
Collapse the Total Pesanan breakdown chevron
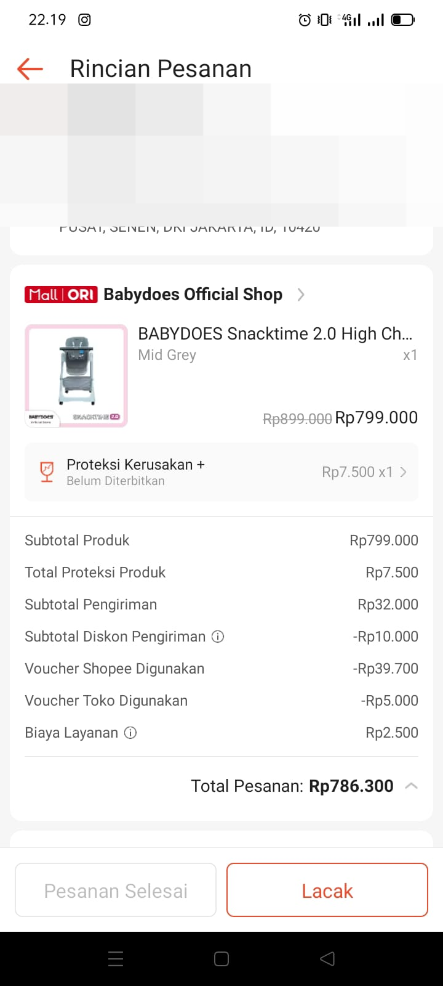411,786
